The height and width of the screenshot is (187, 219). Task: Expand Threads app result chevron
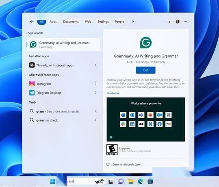pos(95,65)
